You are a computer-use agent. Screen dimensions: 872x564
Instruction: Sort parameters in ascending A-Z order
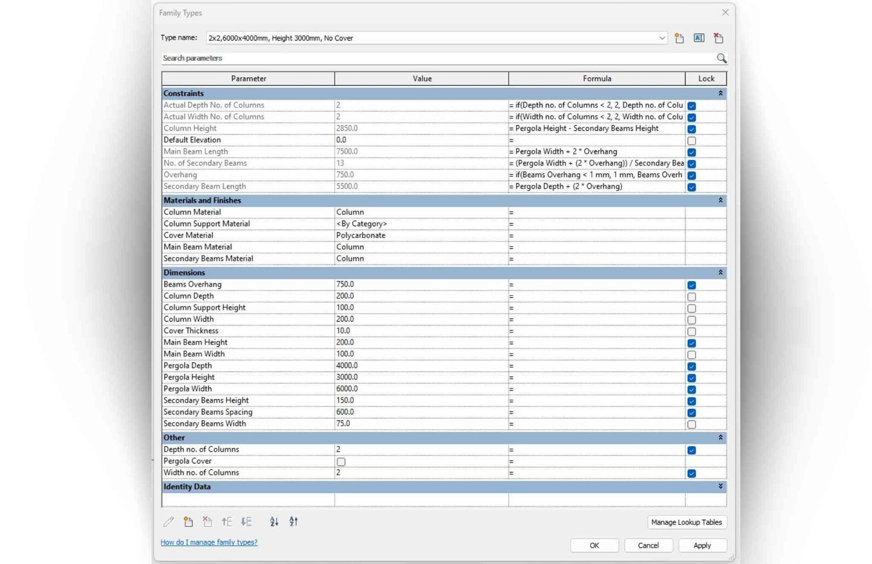coord(274,522)
